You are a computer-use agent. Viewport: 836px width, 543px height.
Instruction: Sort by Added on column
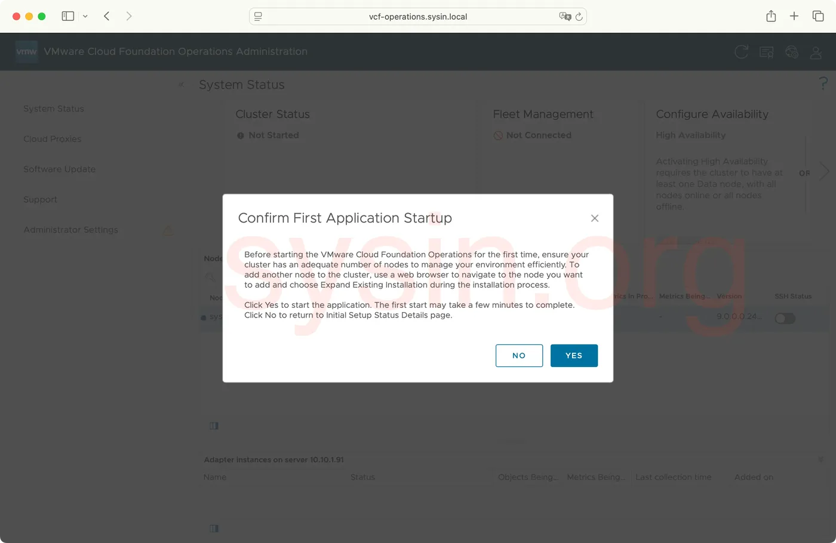[754, 477]
